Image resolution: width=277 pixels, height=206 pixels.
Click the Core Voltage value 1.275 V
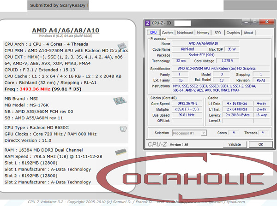click(x=228, y=61)
